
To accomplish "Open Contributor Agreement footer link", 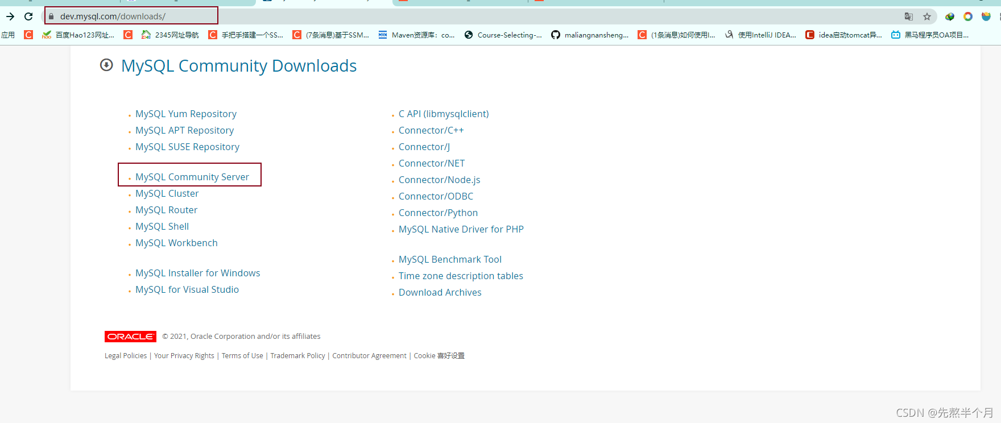I will click(x=369, y=356).
